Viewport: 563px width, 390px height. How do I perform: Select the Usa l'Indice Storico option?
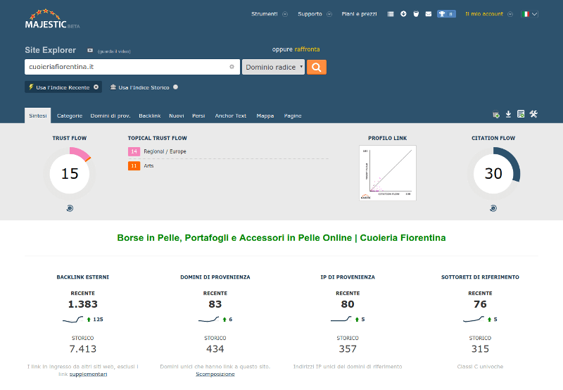point(144,87)
